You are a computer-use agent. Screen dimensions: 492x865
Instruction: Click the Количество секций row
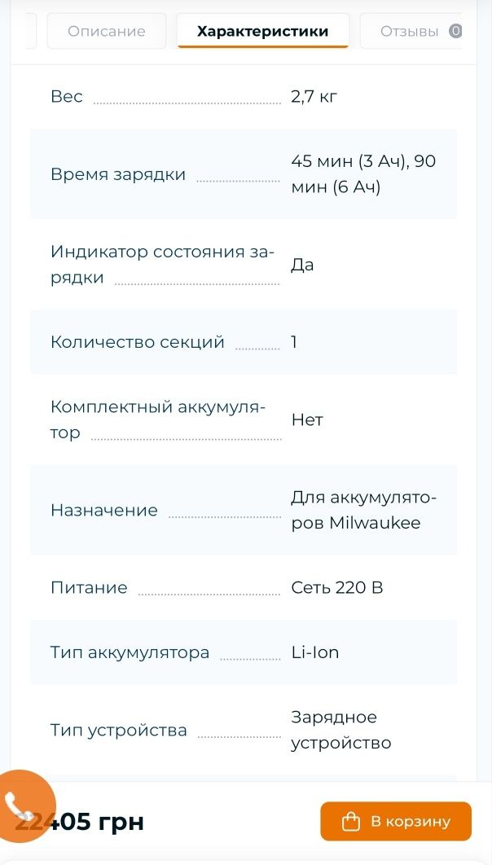[244, 342]
